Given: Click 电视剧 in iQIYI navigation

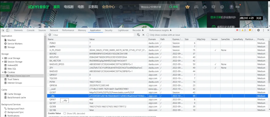Looking at the screenshot, I should [69, 7].
